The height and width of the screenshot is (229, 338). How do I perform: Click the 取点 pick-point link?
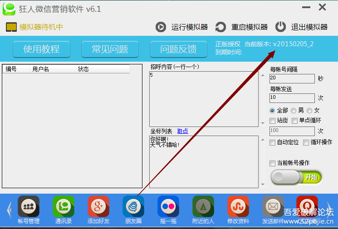[182, 131]
